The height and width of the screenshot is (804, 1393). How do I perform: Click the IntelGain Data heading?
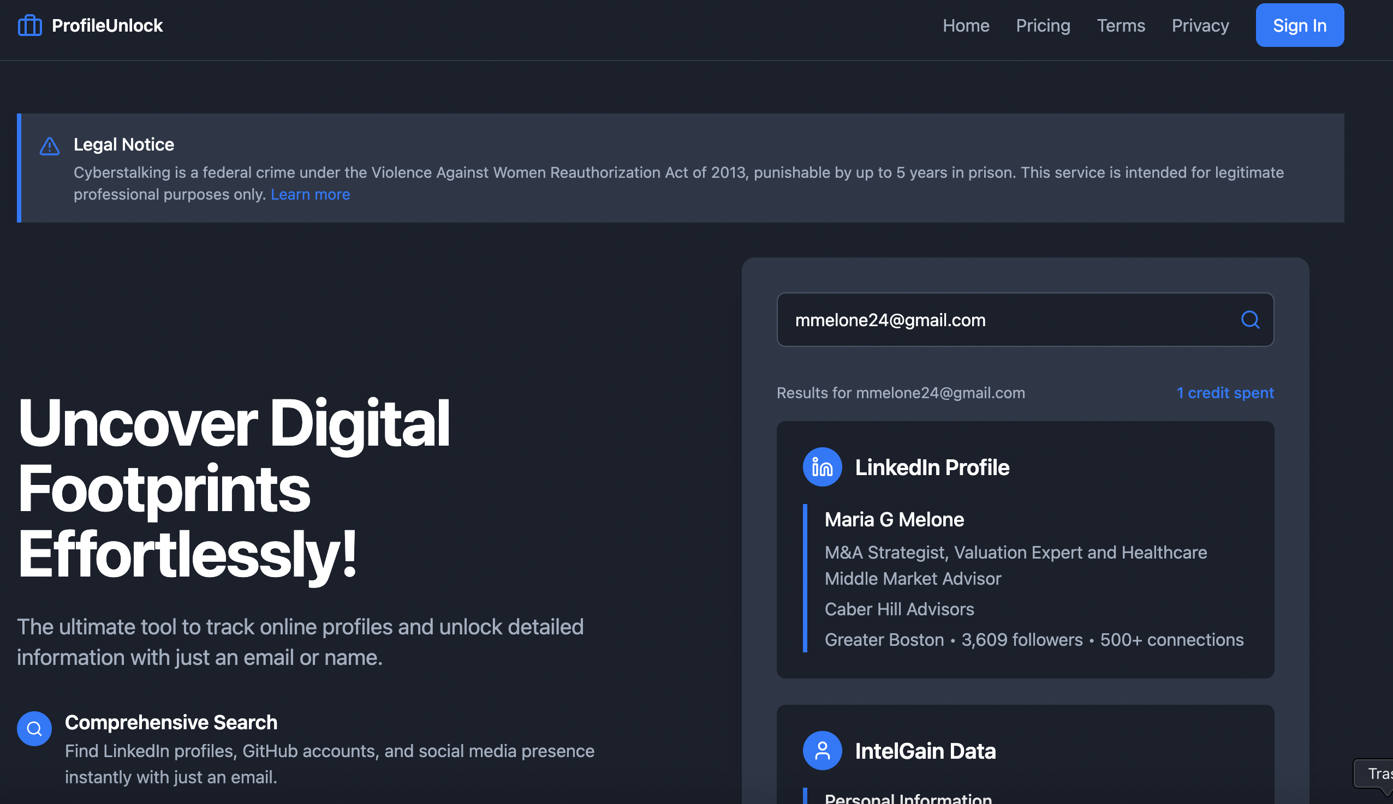(926, 751)
